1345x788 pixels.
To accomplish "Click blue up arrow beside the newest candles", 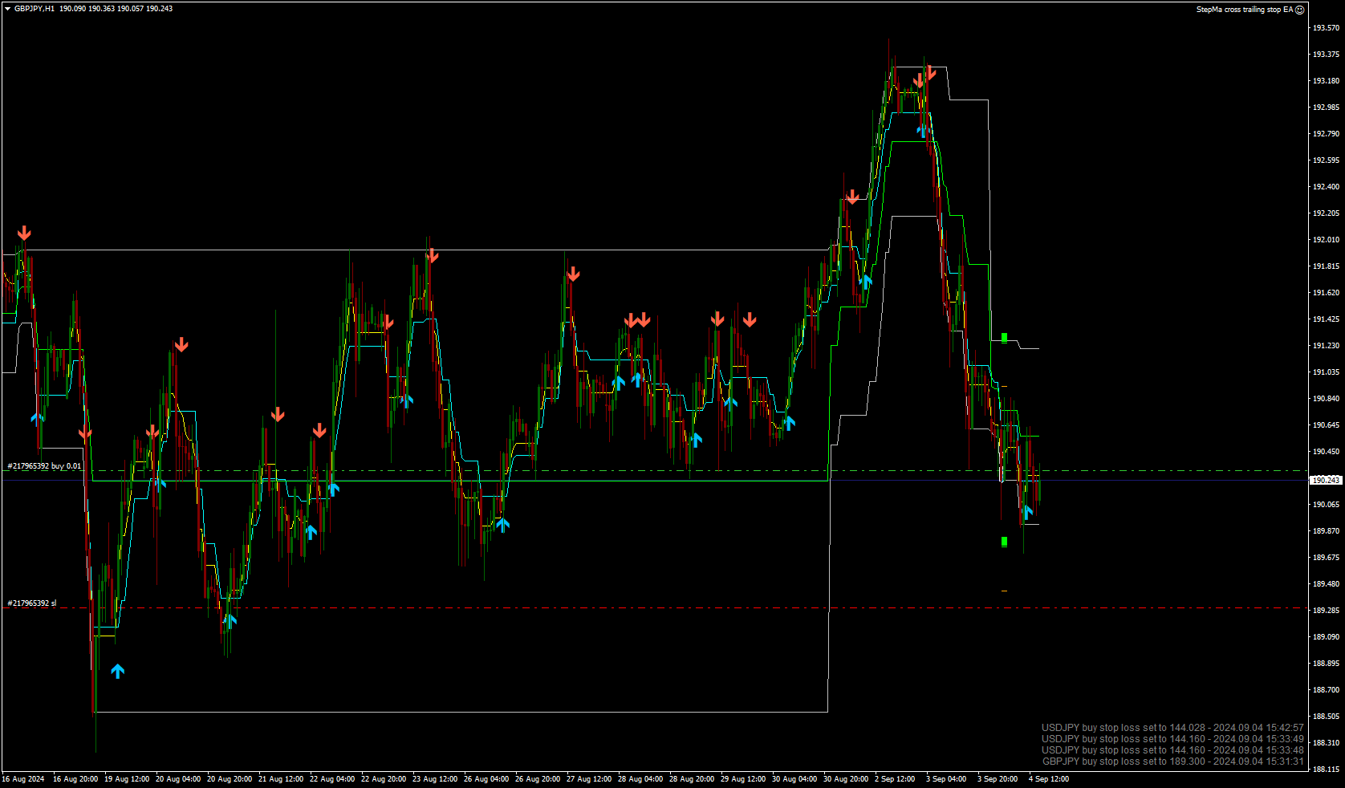I will 1028,512.
